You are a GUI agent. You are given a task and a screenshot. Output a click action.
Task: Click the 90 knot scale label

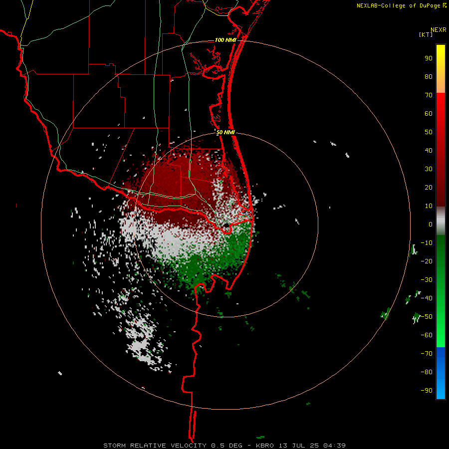tap(429, 58)
